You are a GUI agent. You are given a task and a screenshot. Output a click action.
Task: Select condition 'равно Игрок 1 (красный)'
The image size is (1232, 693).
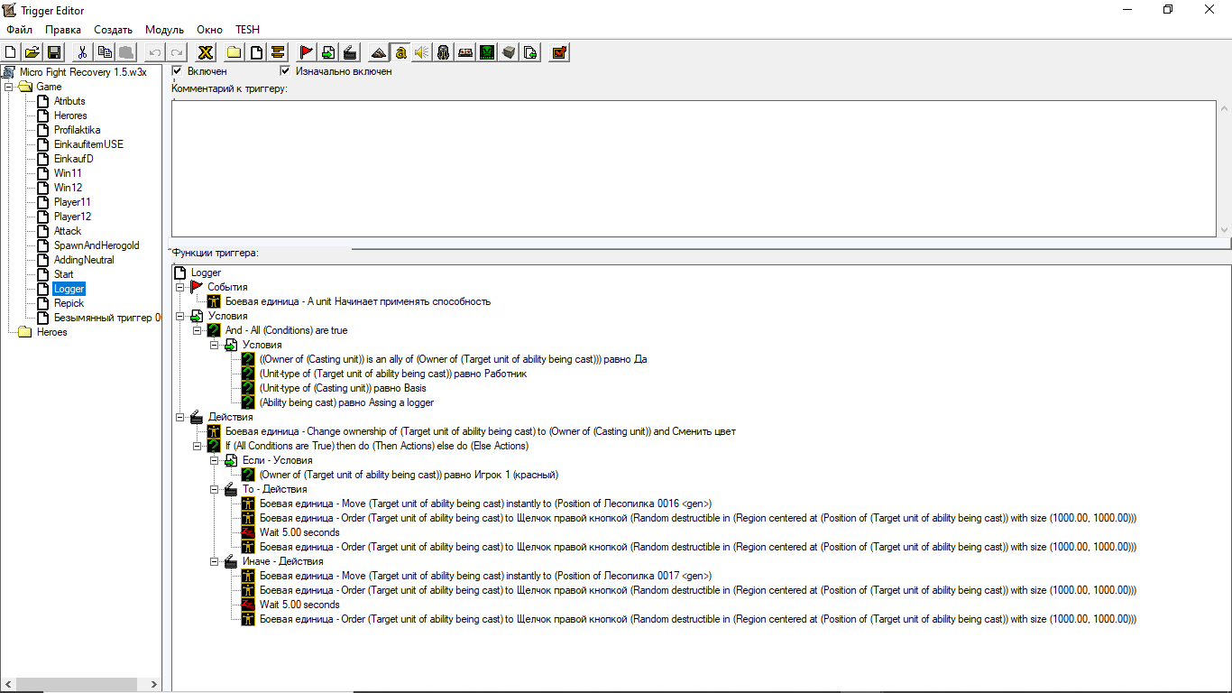click(409, 475)
